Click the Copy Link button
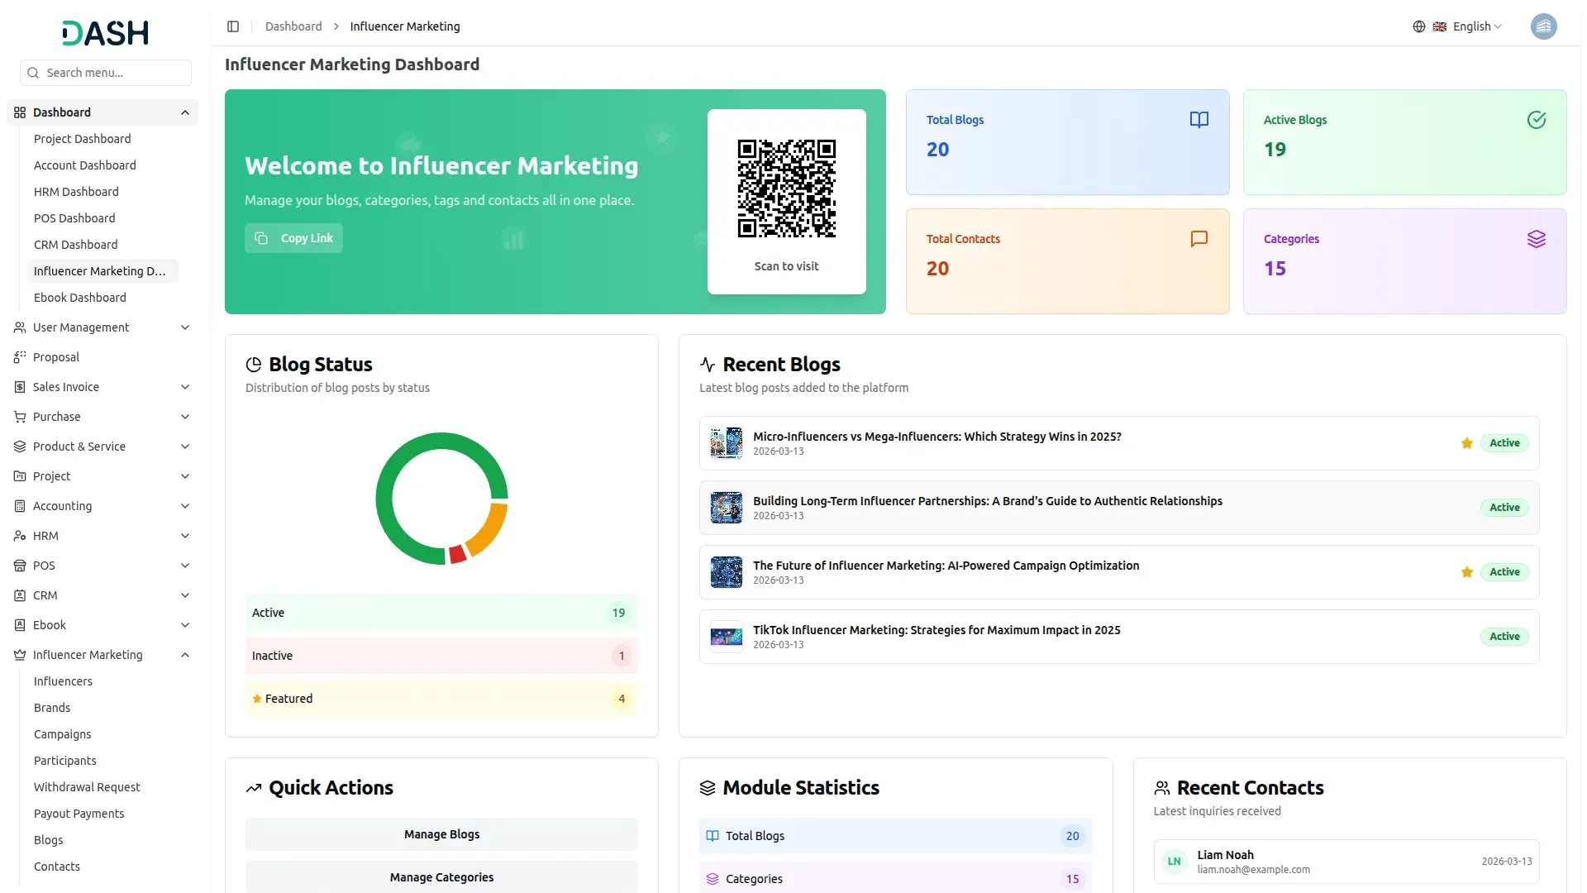This screenshot has height=893, width=1587. point(293,237)
